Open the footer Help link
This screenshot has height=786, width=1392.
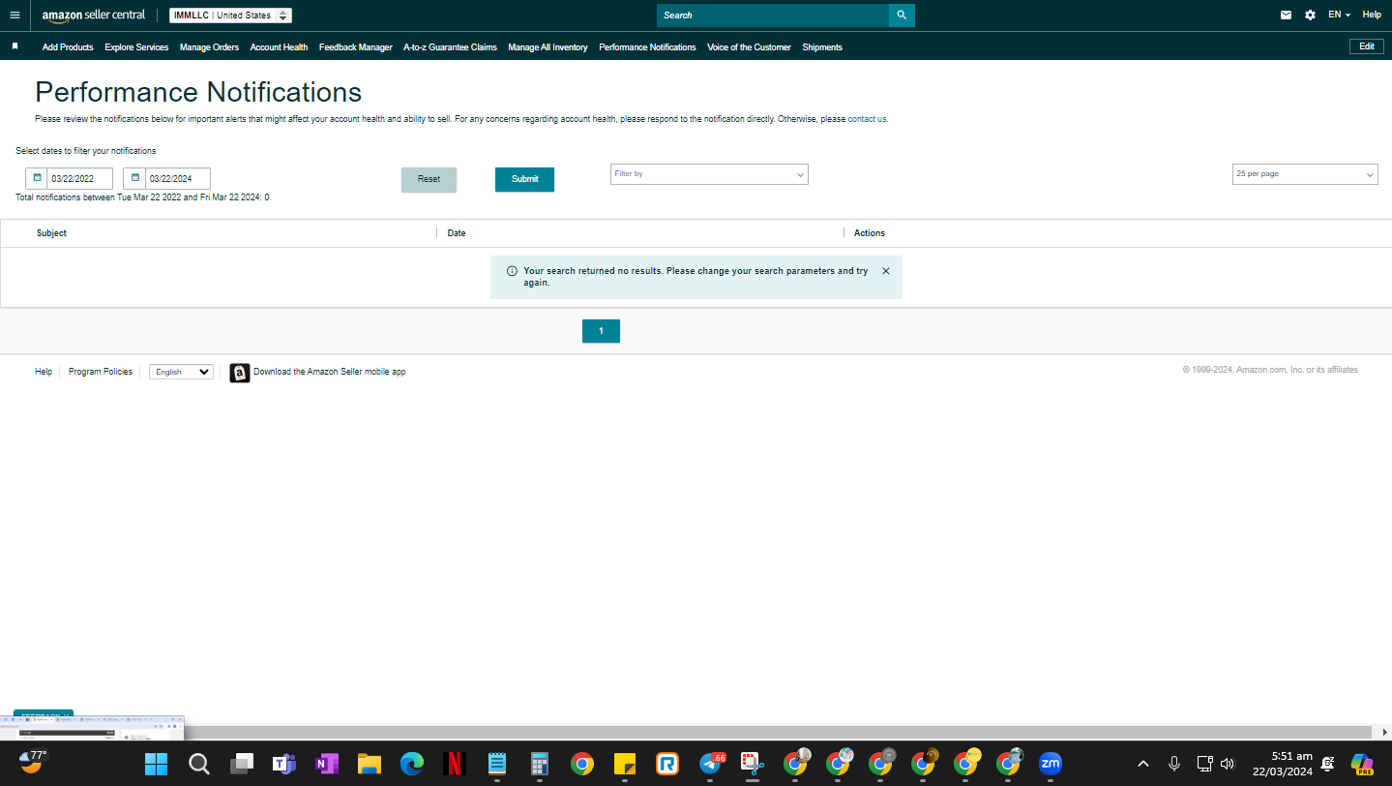[x=44, y=372]
